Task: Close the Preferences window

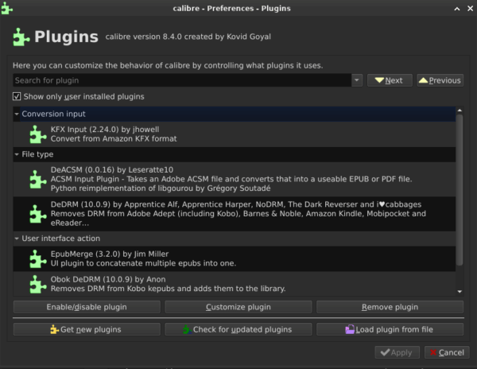Action: 470,9
